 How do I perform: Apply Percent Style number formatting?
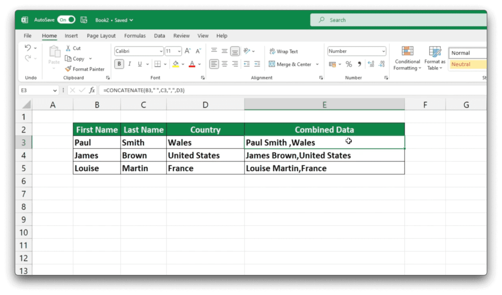(350, 64)
